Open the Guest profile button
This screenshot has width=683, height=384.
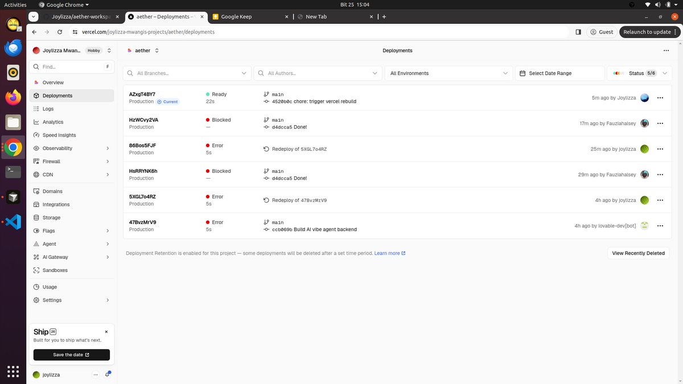tap(602, 32)
